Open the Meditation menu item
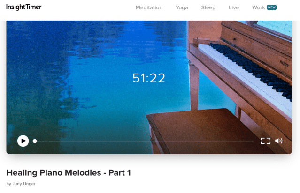Image resolution: width=300 pixels, height=193 pixels. [x=149, y=7]
